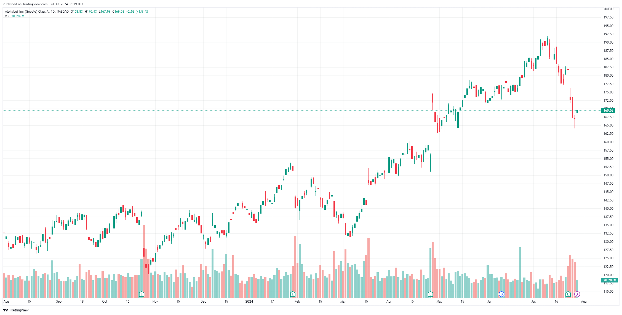
Task: Click the 2024 label on the time axis
Action: tap(249, 301)
